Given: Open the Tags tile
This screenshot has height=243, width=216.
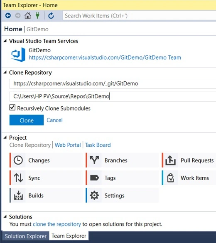Looking at the screenshot, I should pyautogui.click(x=122, y=178).
